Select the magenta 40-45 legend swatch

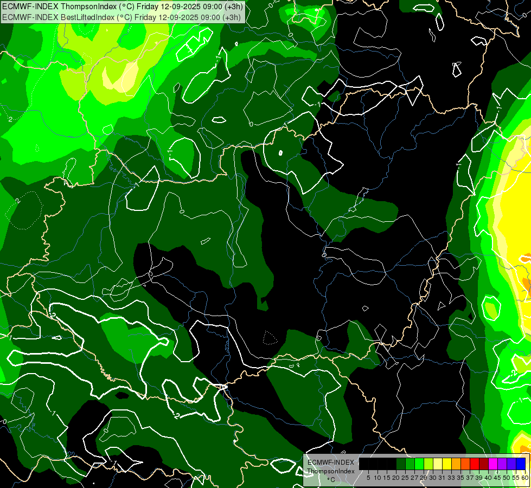[x=493, y=464]
